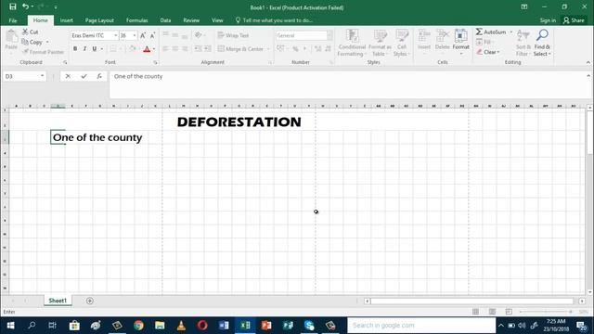This screenshot has height=334, width=594.
Task: Expand the Name Box dropdown for D3
Action: (42, 76)
